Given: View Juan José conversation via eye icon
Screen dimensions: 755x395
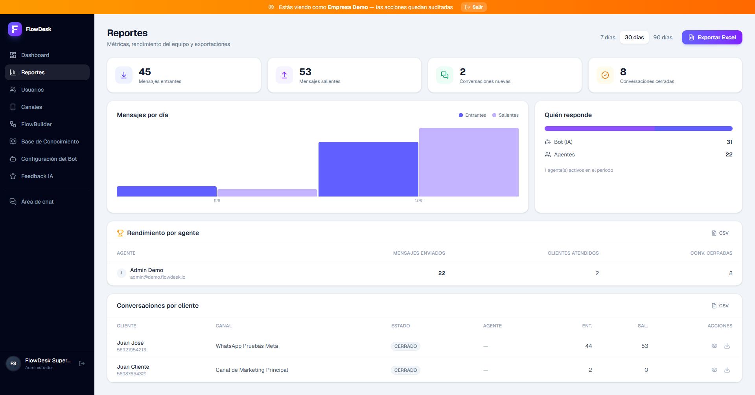Looking at the screenshot, I should (714, 346).
